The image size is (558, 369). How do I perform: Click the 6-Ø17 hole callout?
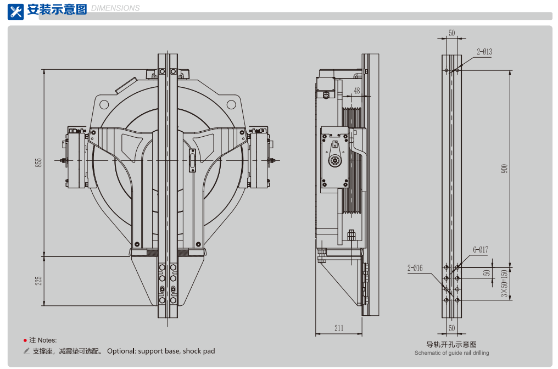(481, 250)
